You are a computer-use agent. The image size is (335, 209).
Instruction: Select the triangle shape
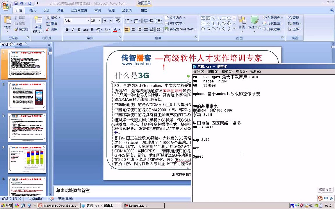tap(208, 24)
